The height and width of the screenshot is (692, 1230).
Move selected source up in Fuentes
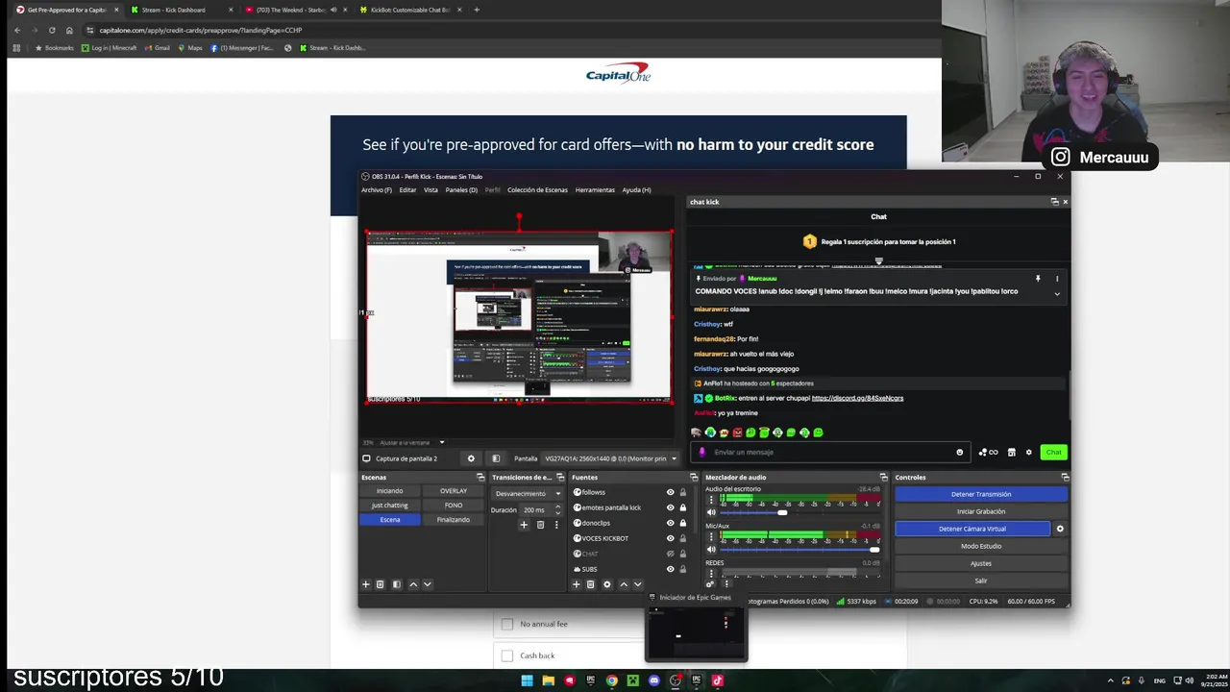coord(623,584)
